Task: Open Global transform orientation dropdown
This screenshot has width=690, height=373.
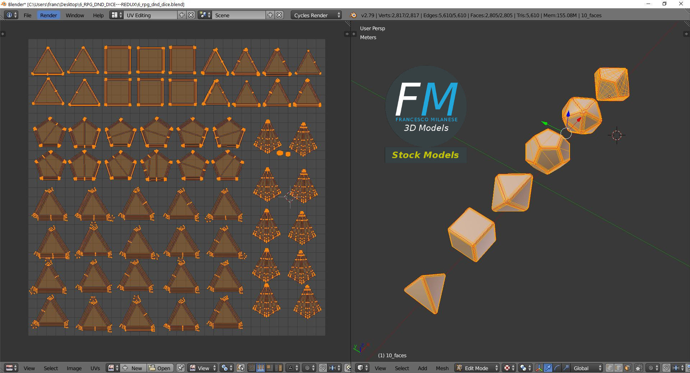Action: [x=587, y=368]
